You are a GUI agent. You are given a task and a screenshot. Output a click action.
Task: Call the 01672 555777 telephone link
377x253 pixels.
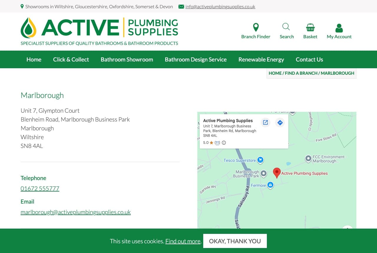pyautogui.click(x=40, y=188)
